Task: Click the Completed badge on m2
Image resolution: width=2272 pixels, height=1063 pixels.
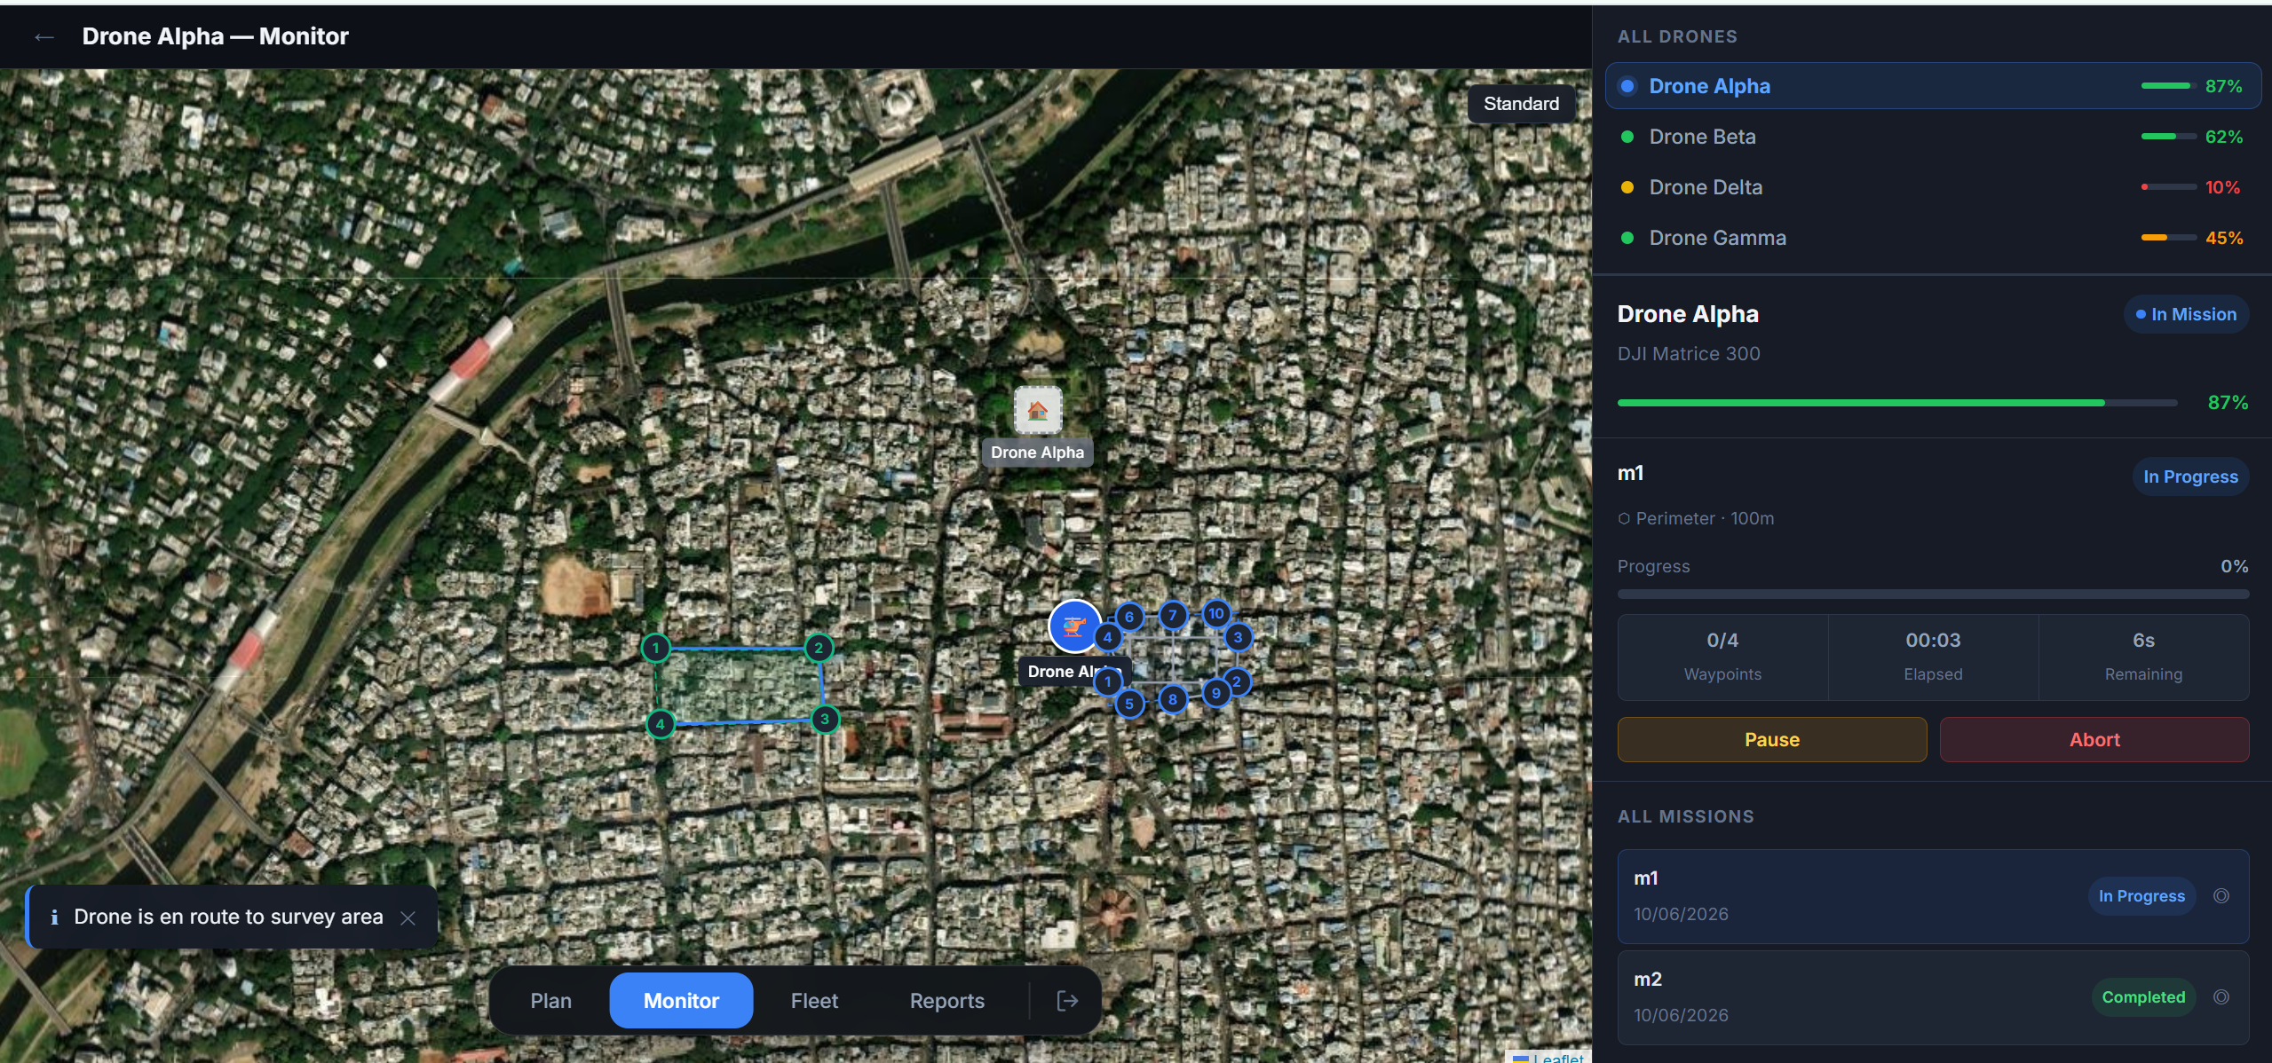Action: point(2143,997)
